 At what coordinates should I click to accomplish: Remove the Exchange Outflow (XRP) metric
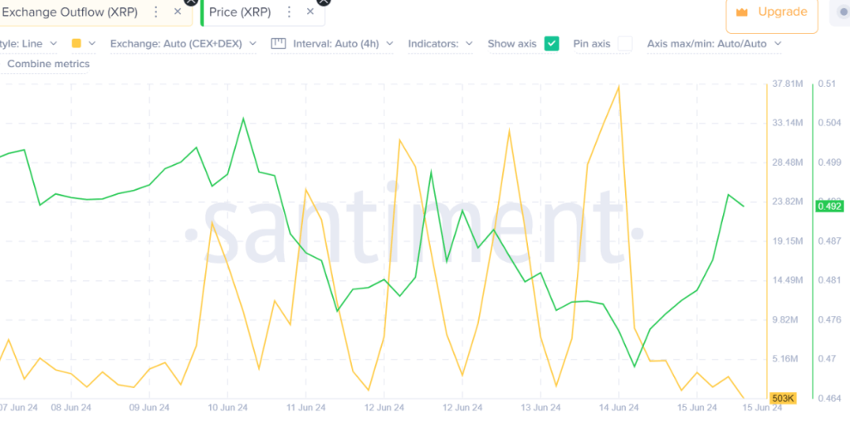[178, 12]
